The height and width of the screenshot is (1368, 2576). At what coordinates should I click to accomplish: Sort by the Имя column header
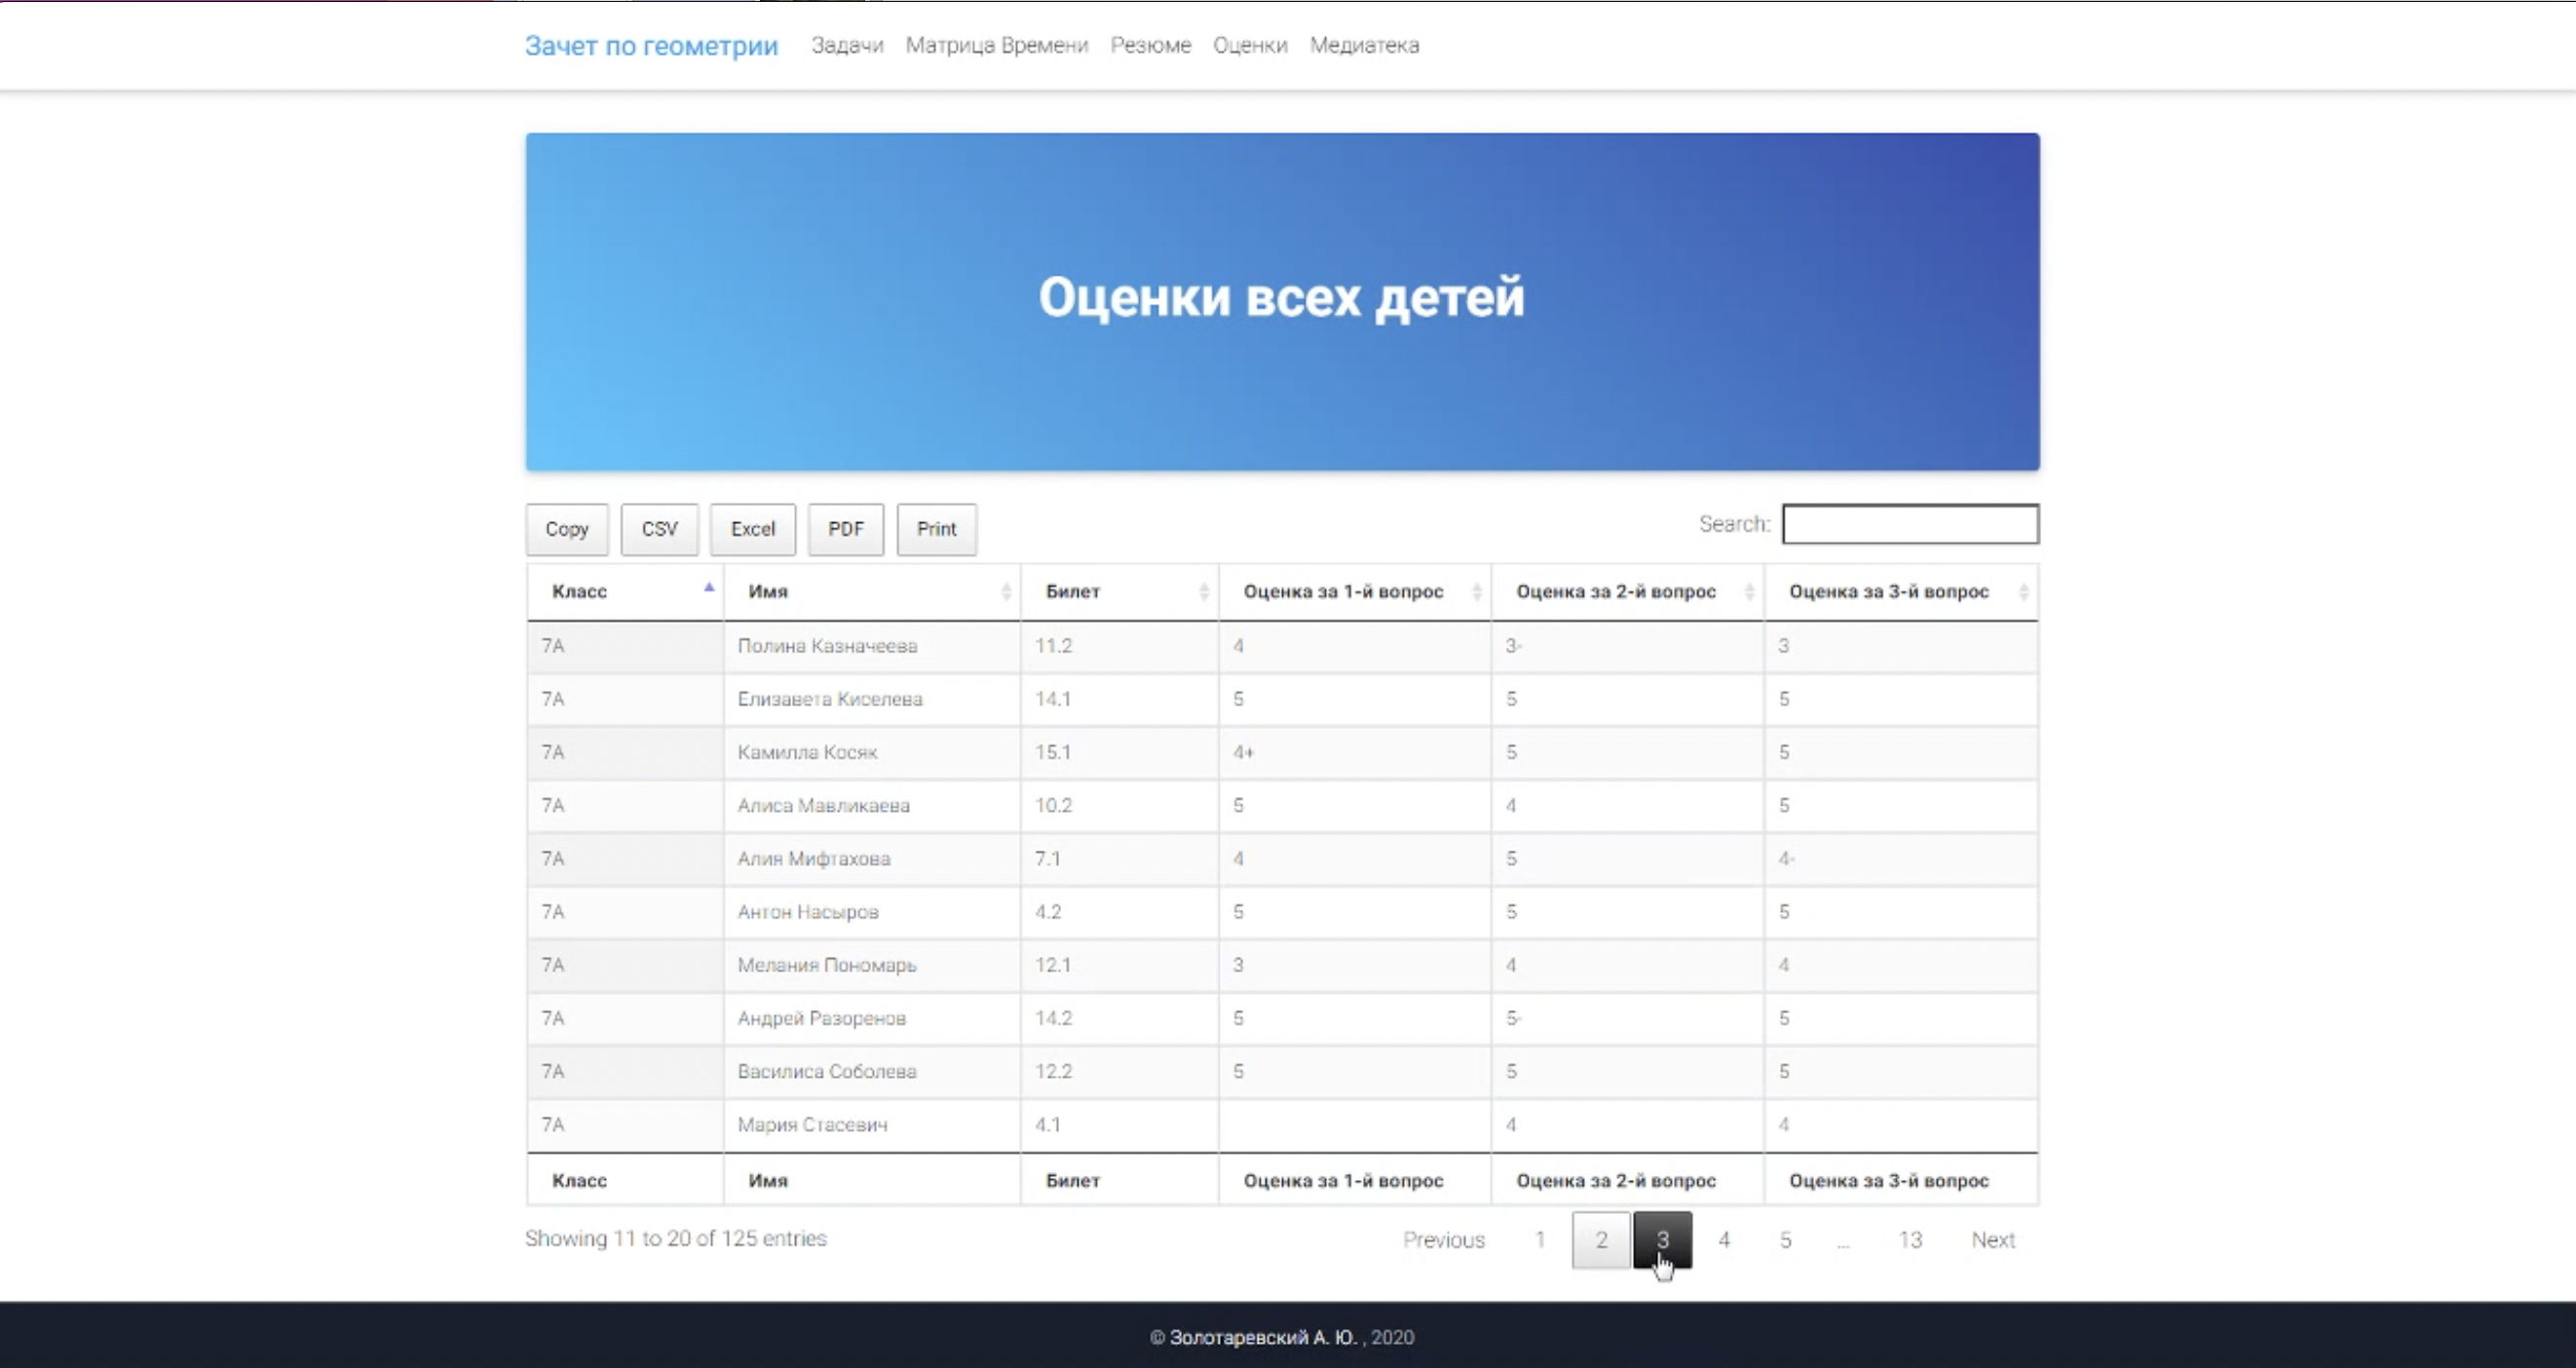point(872,591)
